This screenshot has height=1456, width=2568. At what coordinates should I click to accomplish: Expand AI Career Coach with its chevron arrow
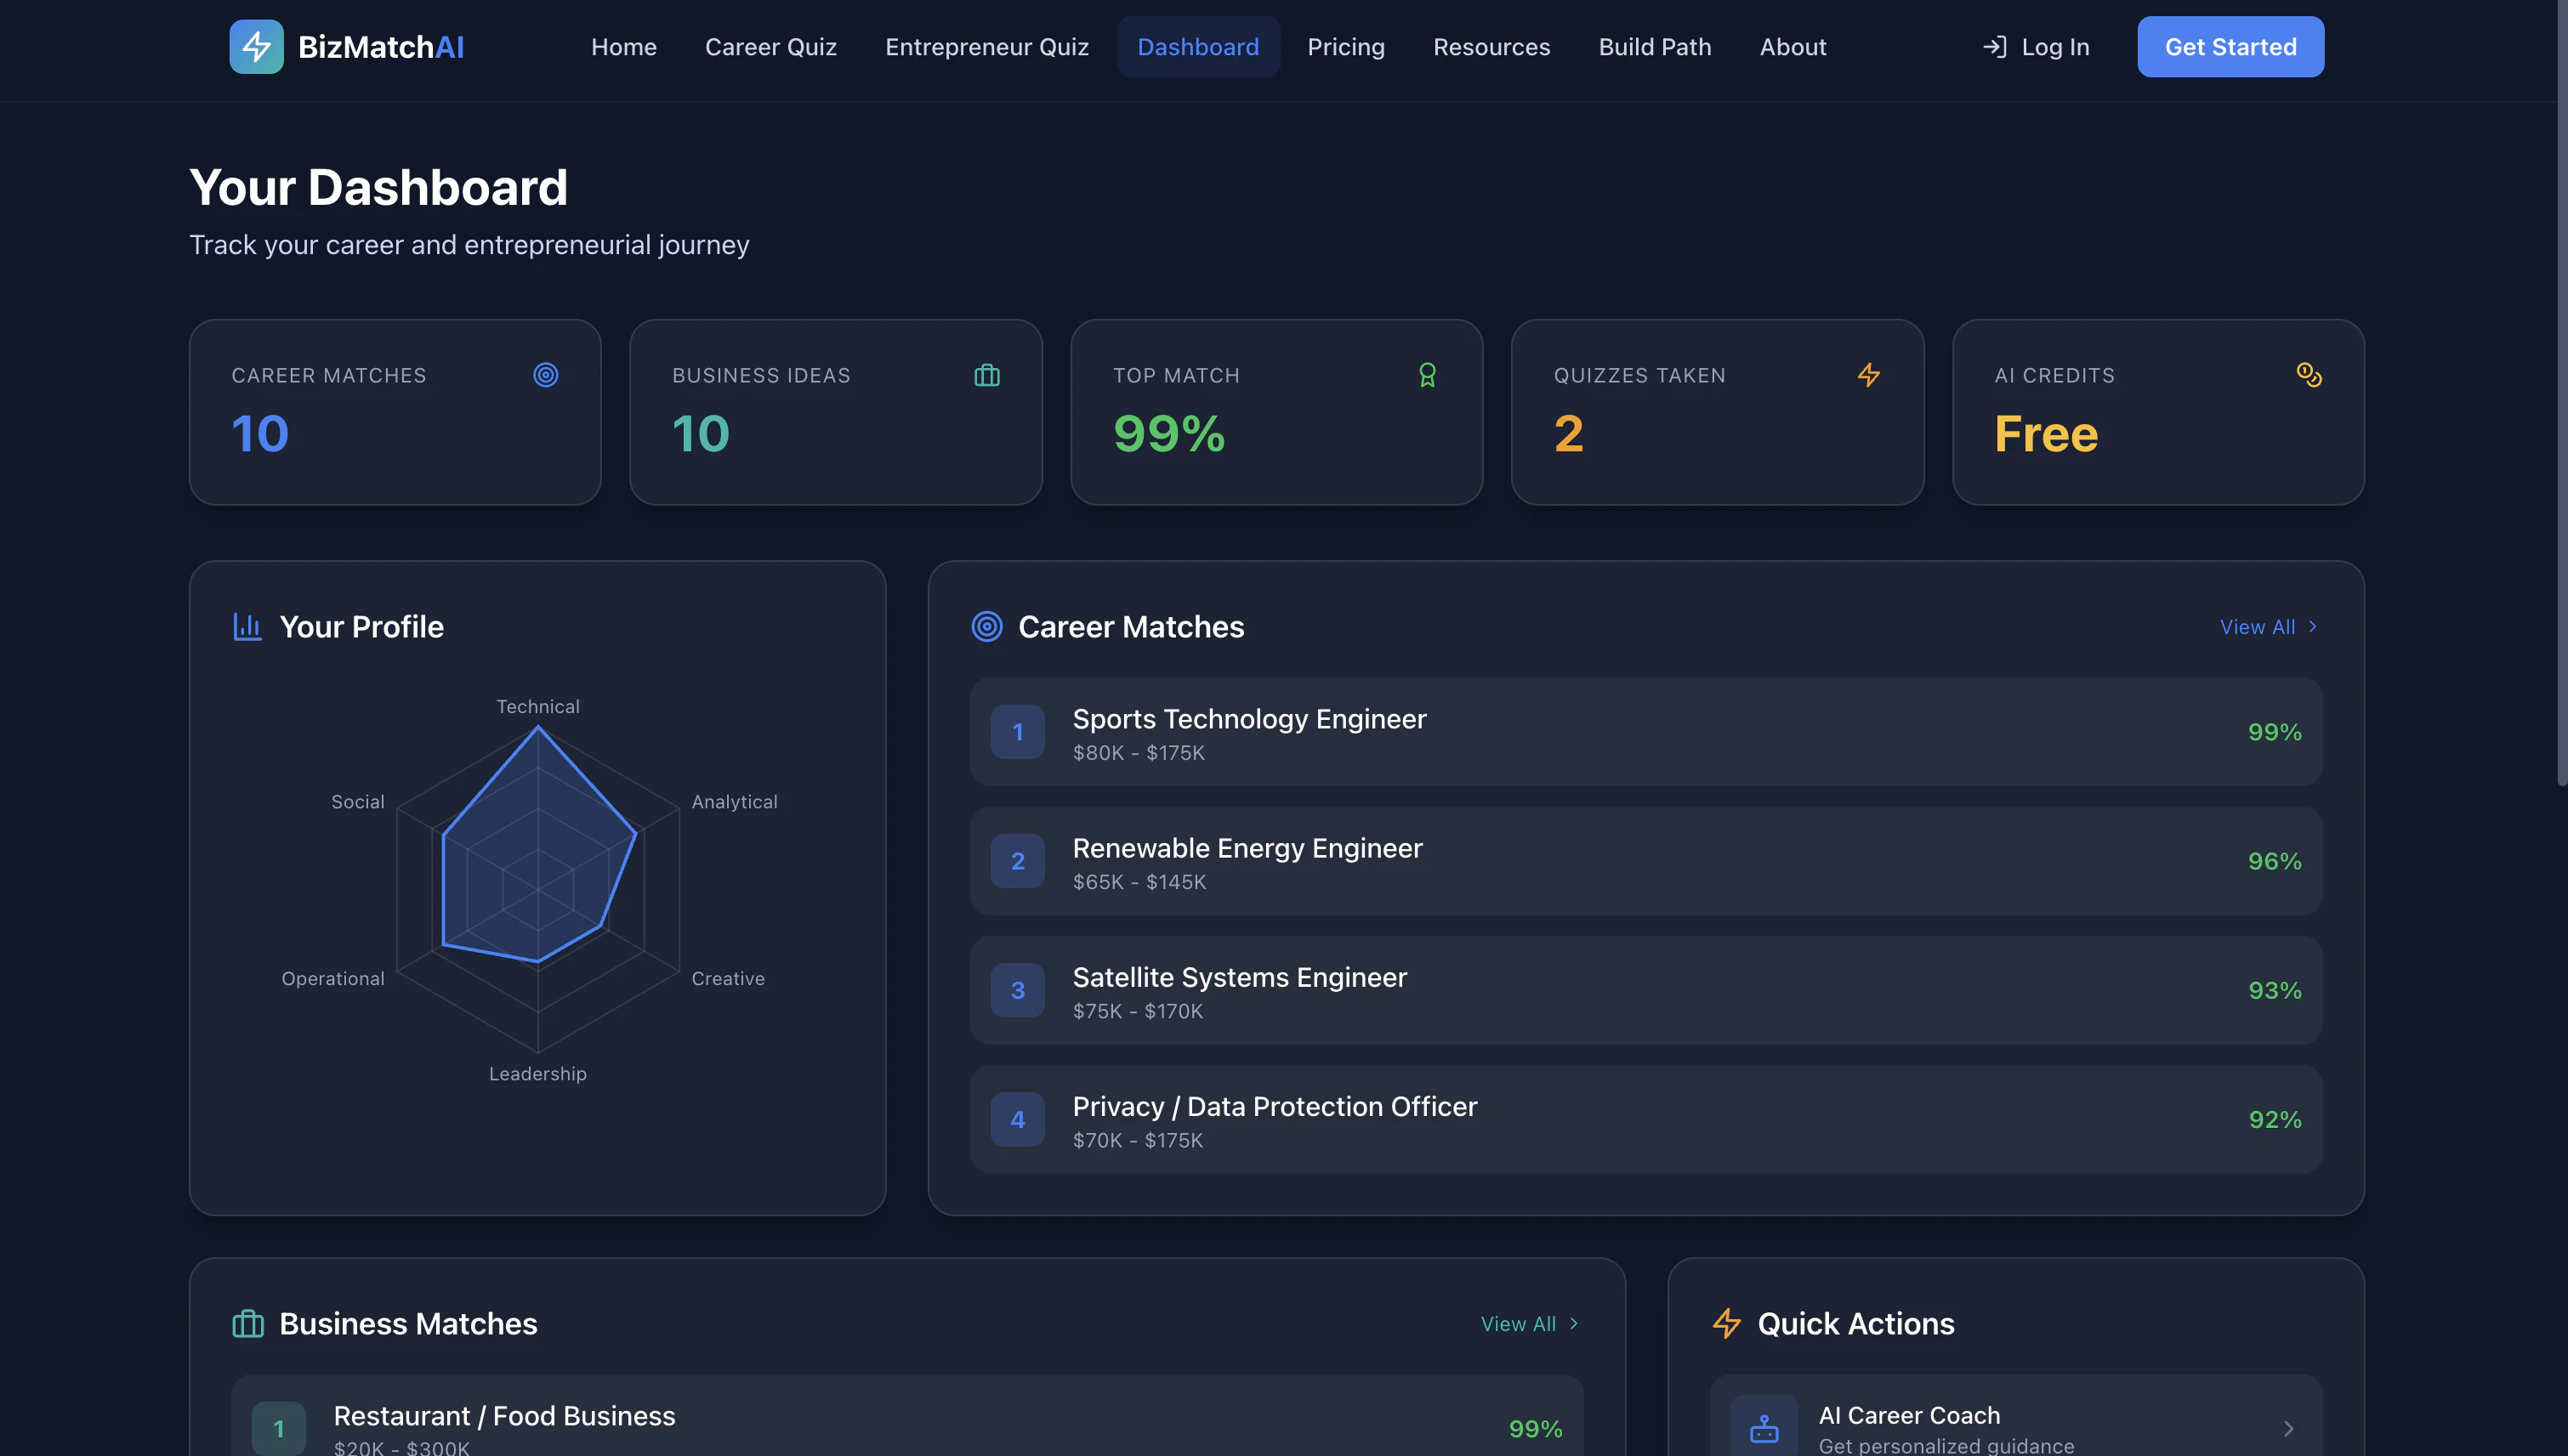coord(2288,1428)
